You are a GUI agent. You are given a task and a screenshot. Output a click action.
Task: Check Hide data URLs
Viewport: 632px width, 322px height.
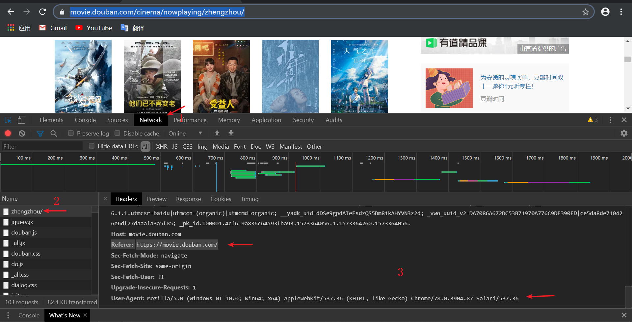(x=92, y=146)
